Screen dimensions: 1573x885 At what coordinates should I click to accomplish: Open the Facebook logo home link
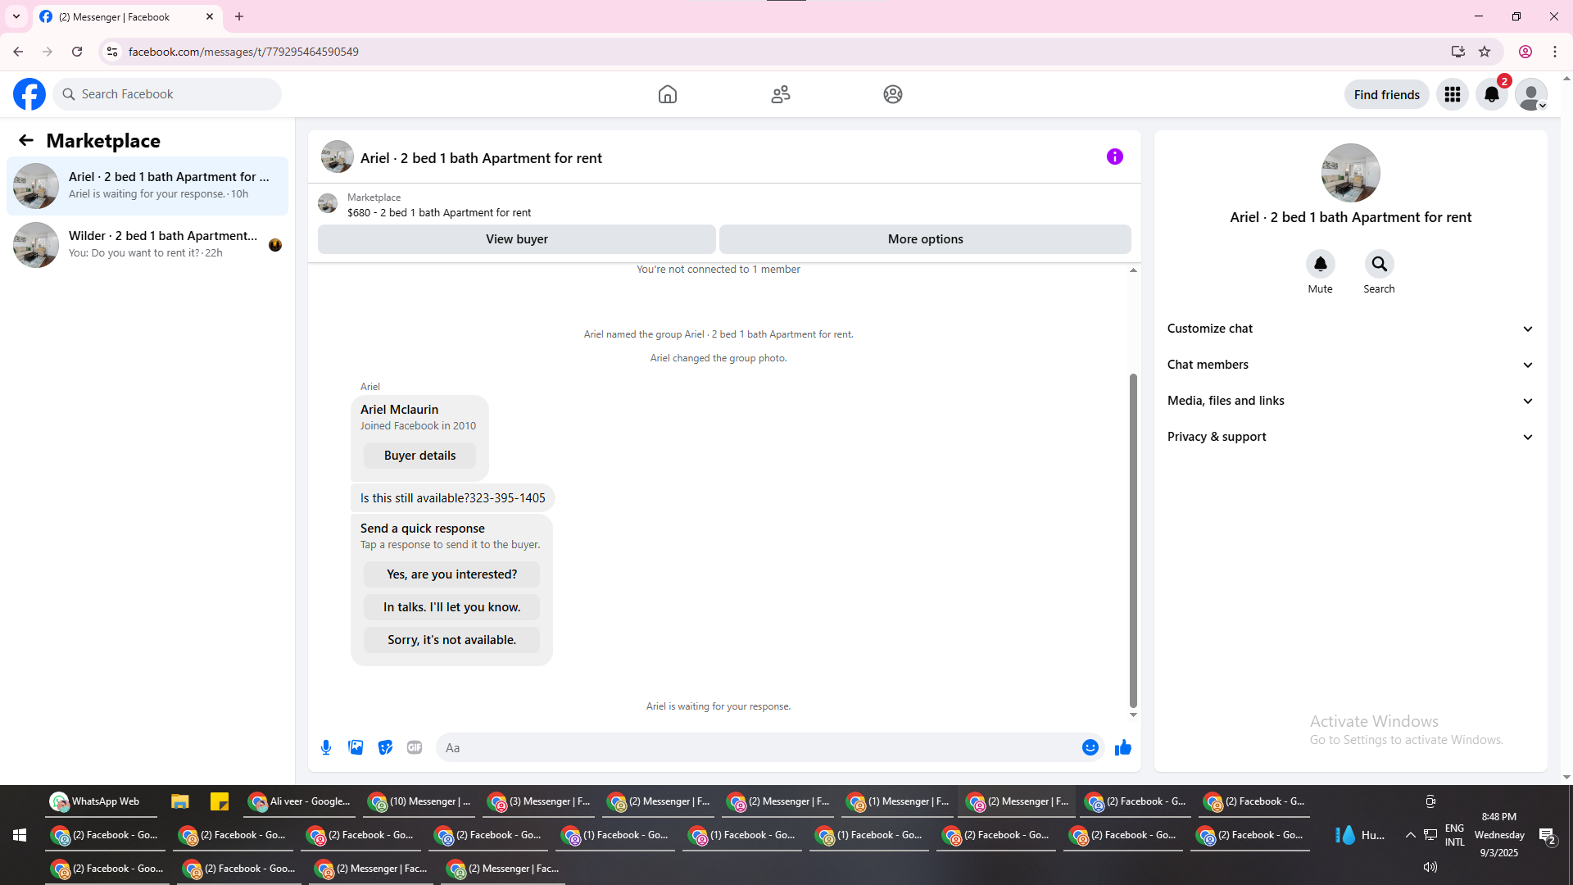29,94
